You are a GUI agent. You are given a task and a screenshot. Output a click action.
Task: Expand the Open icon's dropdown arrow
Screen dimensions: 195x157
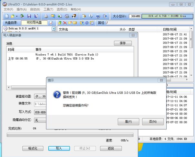tap(17, 16)
